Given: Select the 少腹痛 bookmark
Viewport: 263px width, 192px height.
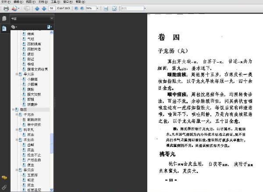Looking at the screenshot, I should click(32, 84).
